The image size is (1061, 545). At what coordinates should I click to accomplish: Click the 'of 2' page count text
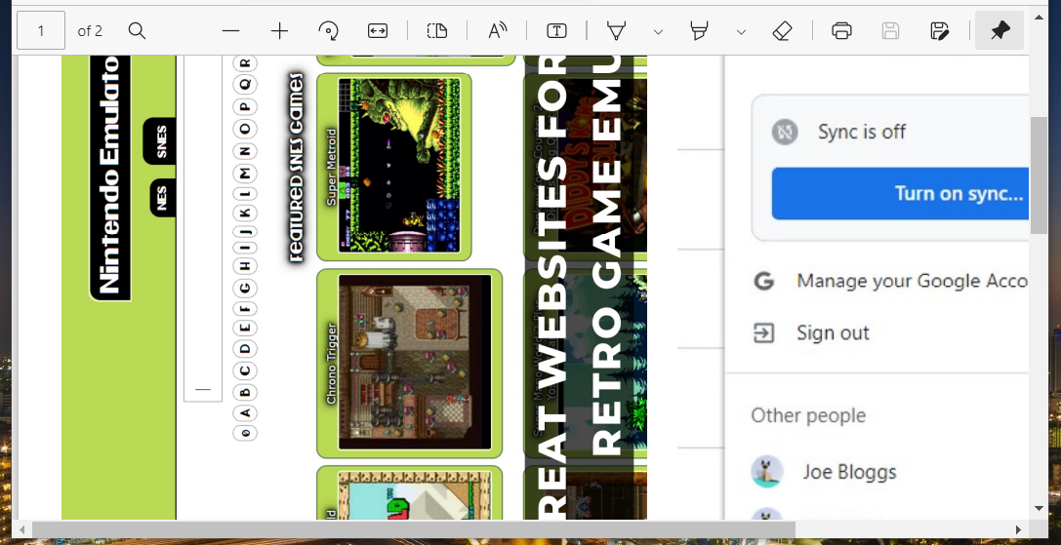pos(90,30)
